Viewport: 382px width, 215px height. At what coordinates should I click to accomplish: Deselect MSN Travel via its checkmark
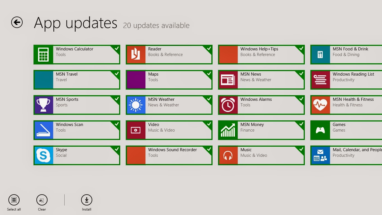click(116, 74)
